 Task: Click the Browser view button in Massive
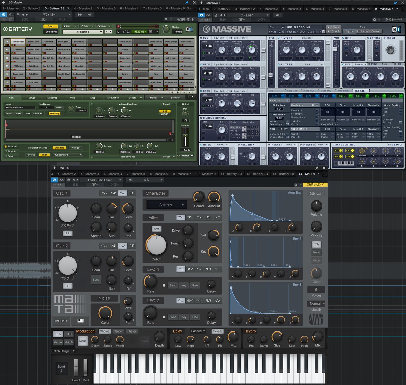[376, 31]
